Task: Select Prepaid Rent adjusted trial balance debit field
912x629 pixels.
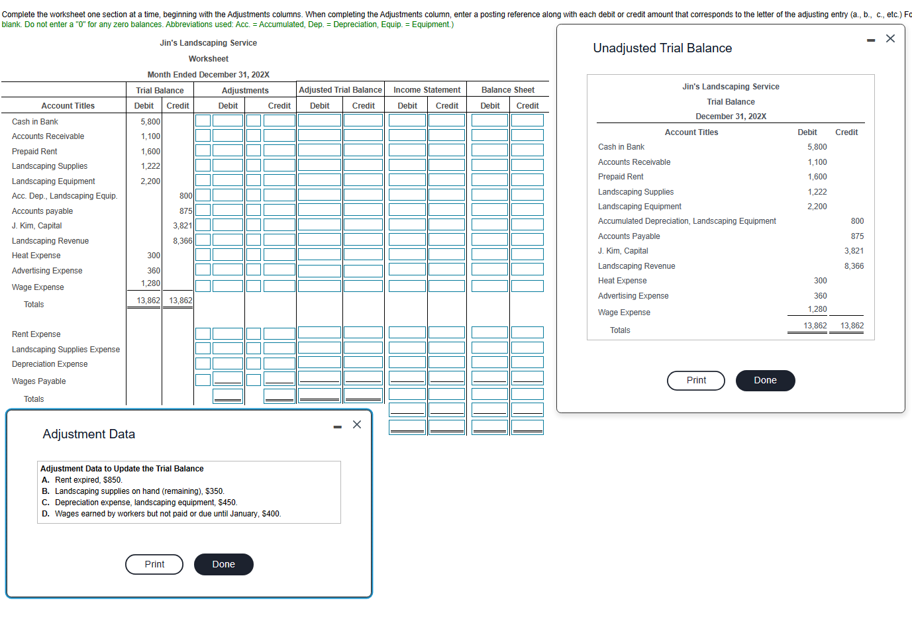Action: tap(319, 150)
